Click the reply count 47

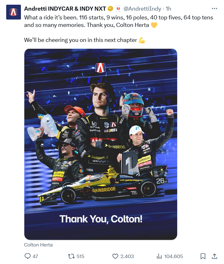35,256
